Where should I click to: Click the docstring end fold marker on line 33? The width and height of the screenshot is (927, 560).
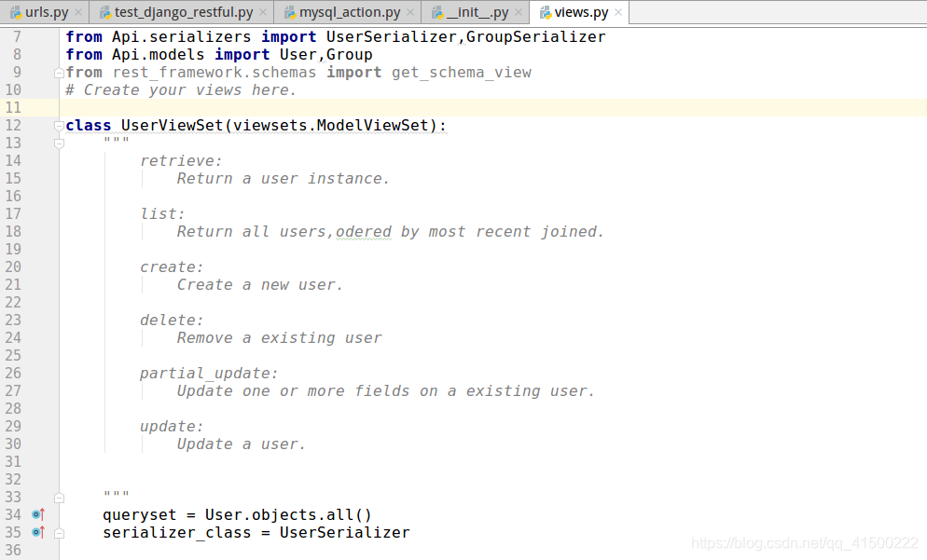coord(59,498)
